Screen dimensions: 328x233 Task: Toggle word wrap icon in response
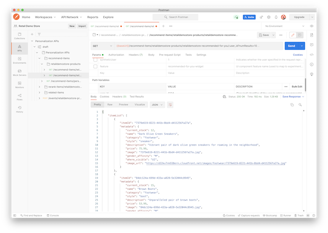[170, 105]
